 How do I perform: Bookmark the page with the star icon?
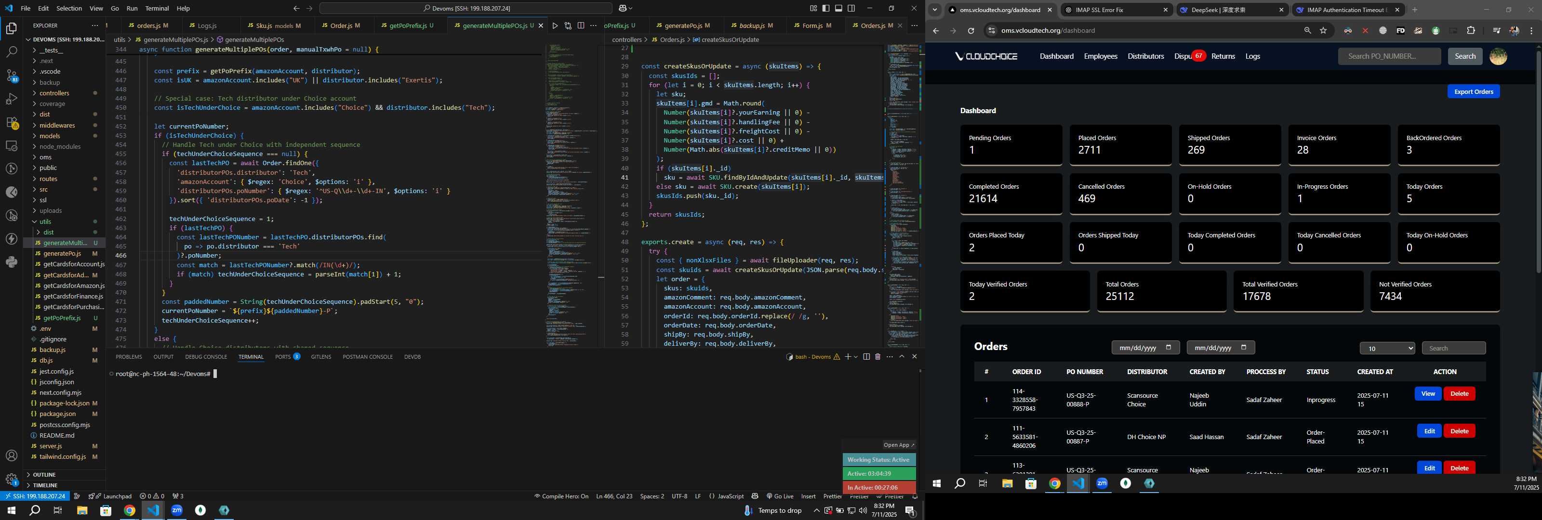click(1324, 30)
